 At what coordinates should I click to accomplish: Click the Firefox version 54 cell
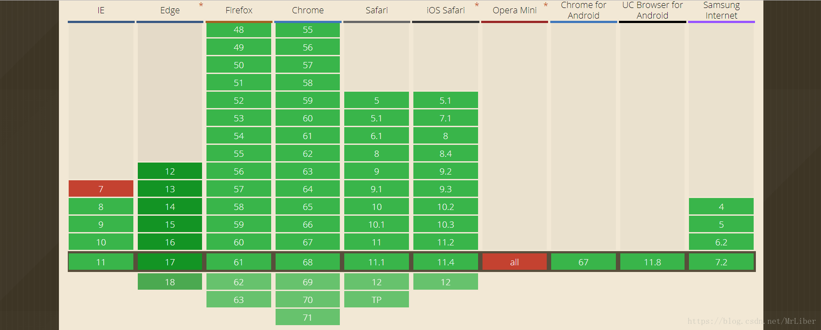pos(239,136)
